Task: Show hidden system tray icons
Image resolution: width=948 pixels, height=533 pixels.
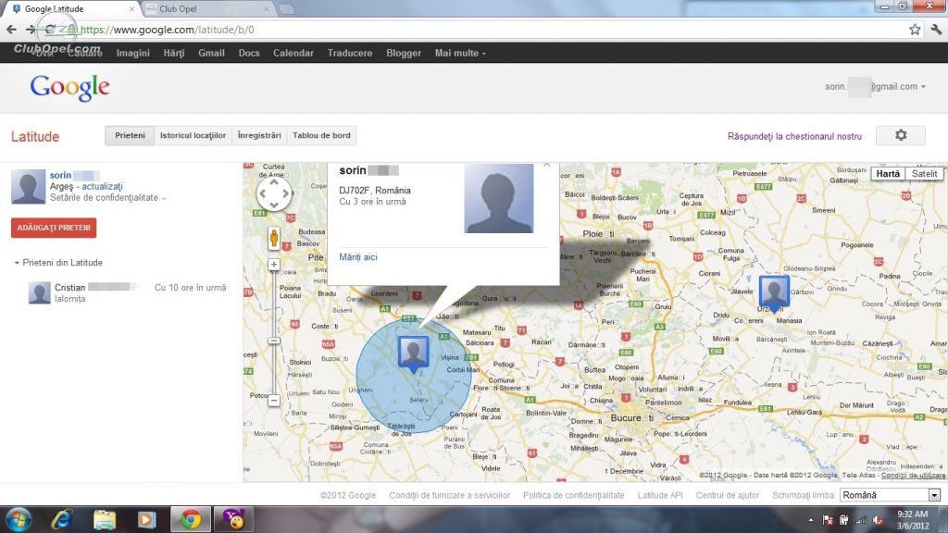Action: click(811, 520)
